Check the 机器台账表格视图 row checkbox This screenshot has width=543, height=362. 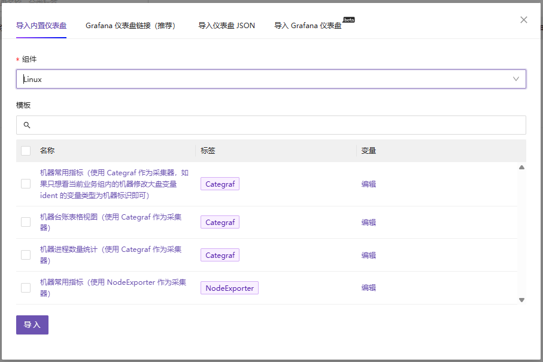[26, 222]
